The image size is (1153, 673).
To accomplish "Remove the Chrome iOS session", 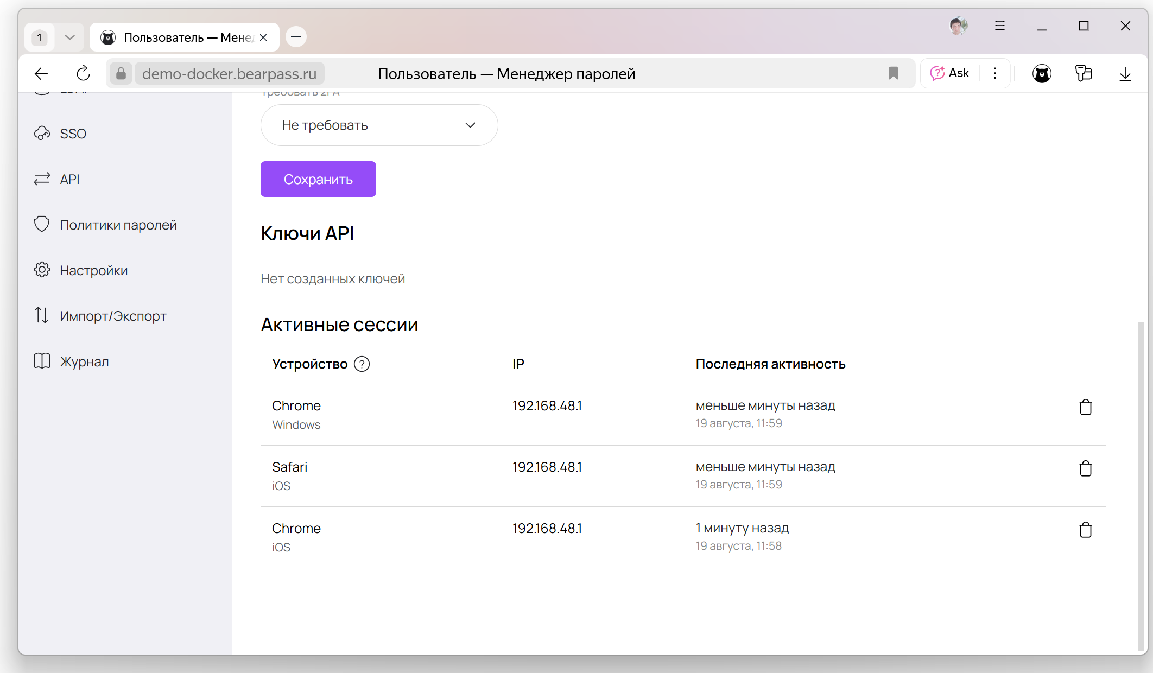I will (x=1085, y=530).
